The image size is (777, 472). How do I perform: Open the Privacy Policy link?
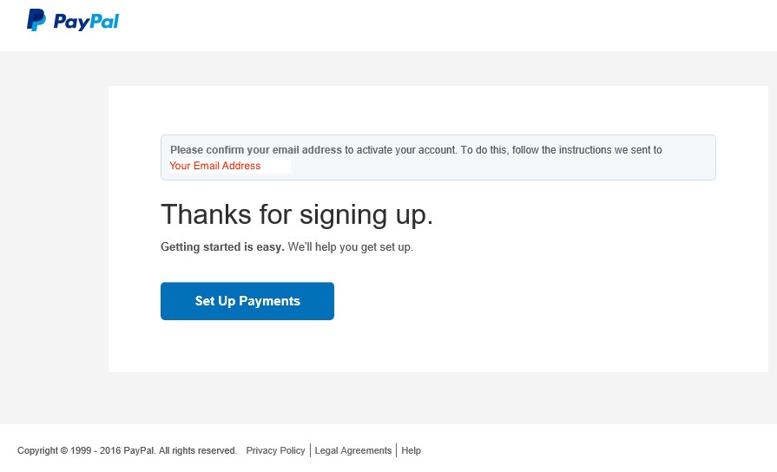click(x=275, y=450)
